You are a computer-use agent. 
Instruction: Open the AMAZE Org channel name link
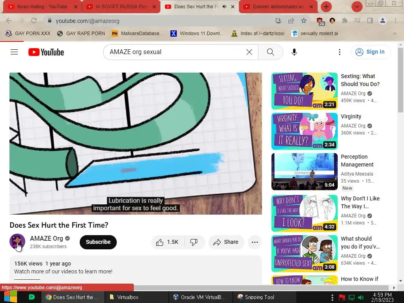pos(47,238)
